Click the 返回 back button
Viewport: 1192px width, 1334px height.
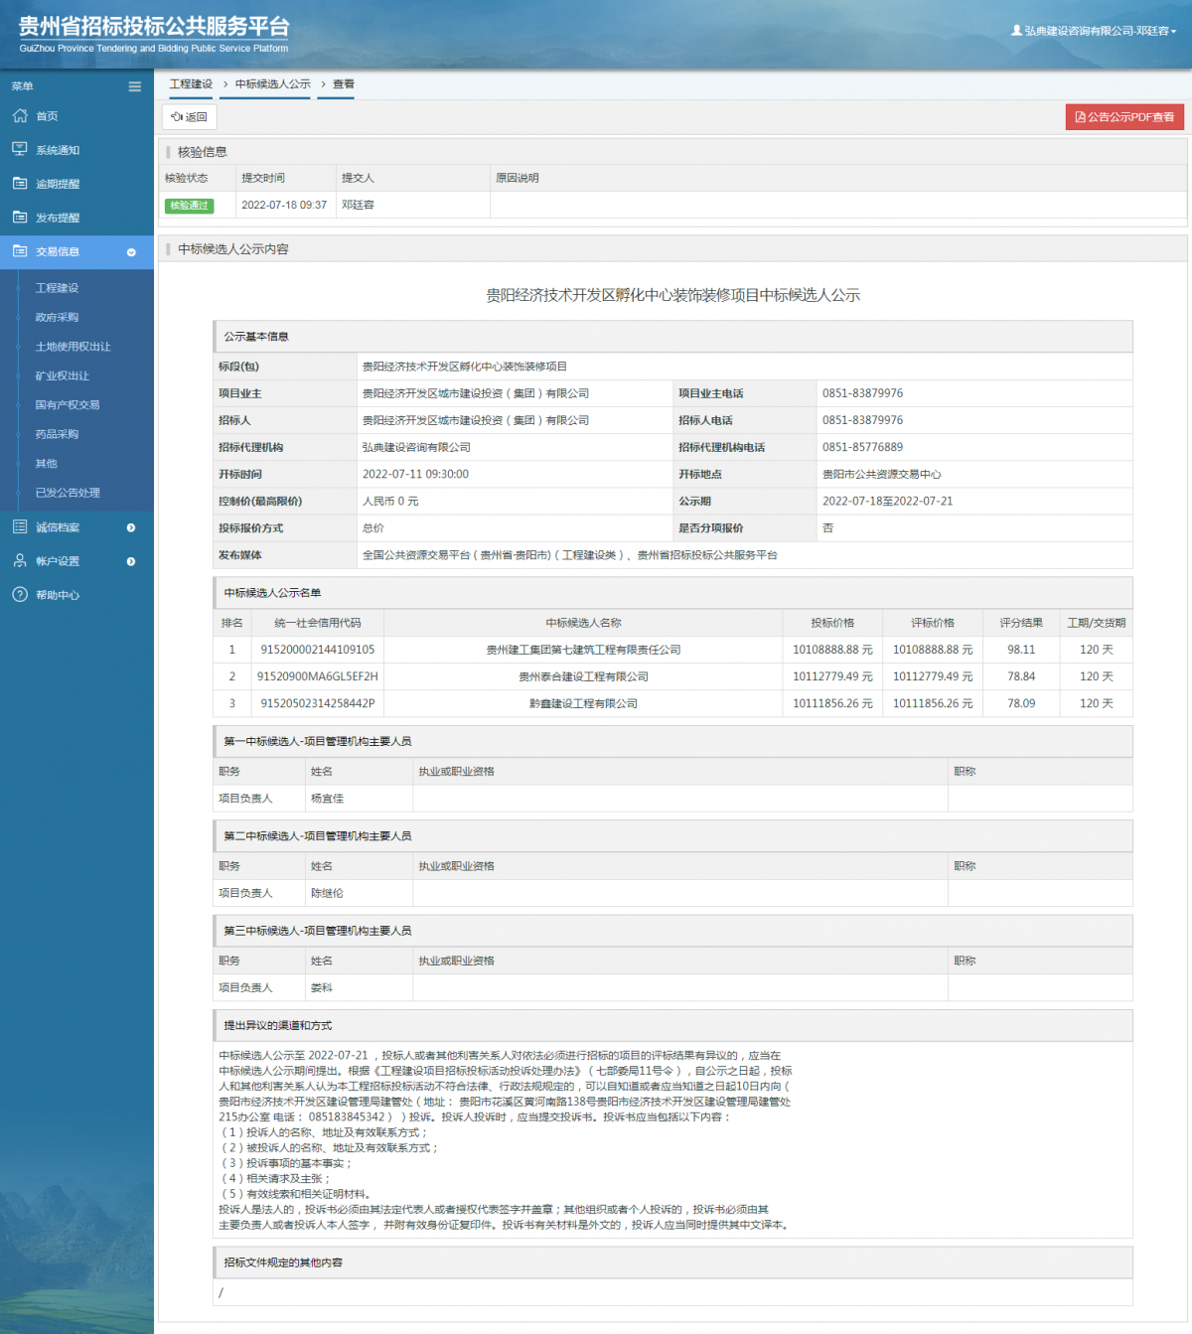pyautogui.click(x=189, y=117)
